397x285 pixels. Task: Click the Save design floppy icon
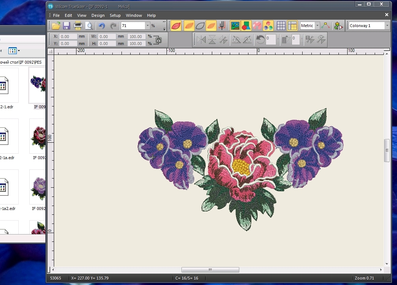pos(67,26)
